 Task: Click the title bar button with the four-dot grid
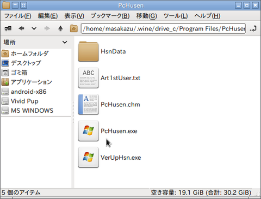(x=23, y=5)
